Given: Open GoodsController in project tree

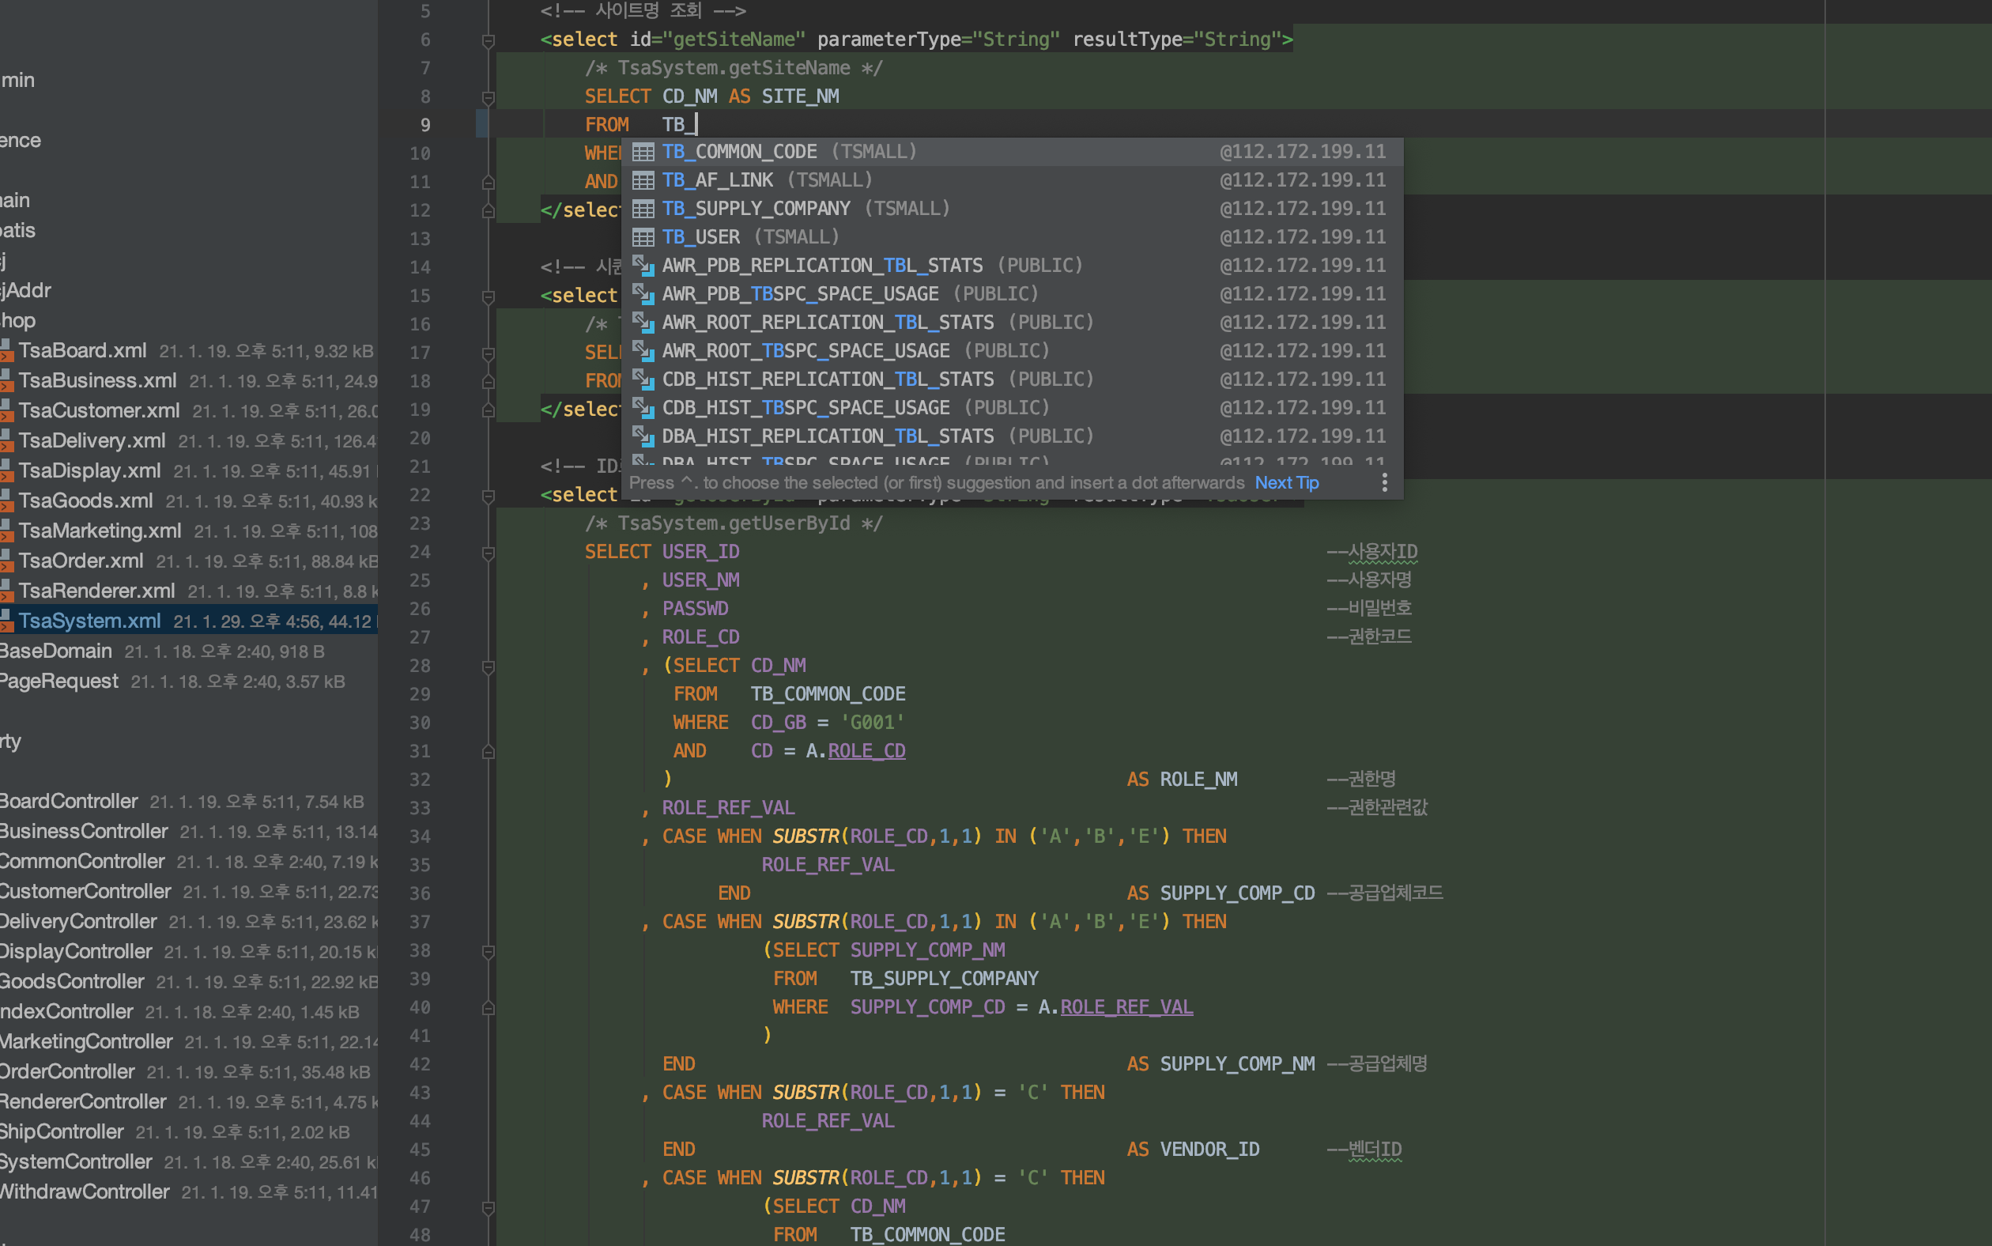Looking at the screenshot, I should (x=189, y=982).
